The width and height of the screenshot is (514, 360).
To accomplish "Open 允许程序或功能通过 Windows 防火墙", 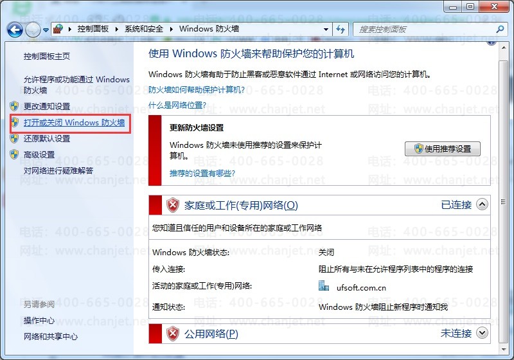I will coord(76,85).
